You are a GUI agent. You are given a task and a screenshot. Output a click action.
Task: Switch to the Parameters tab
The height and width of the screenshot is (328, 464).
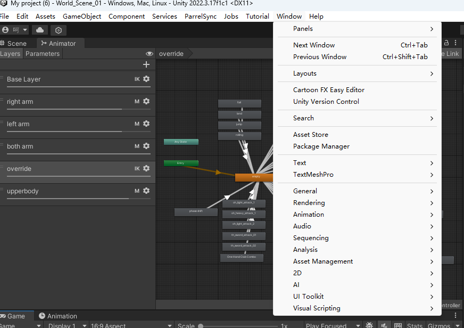pyautogui.click(x=43, y=54)
